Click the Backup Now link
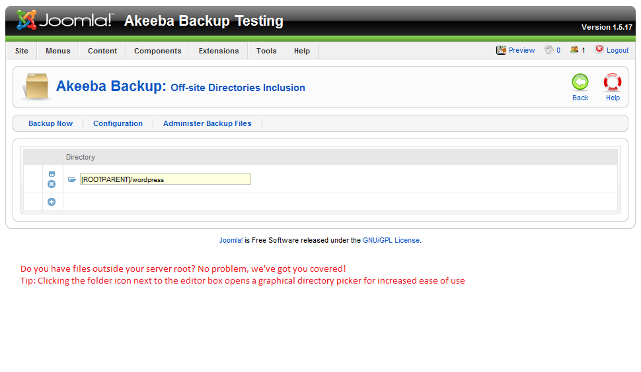The width and height of the screenshot is (641, 372). 50,123
